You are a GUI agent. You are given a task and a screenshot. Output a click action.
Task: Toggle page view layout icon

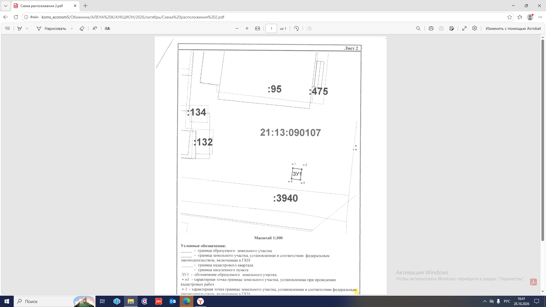(309, 28)
